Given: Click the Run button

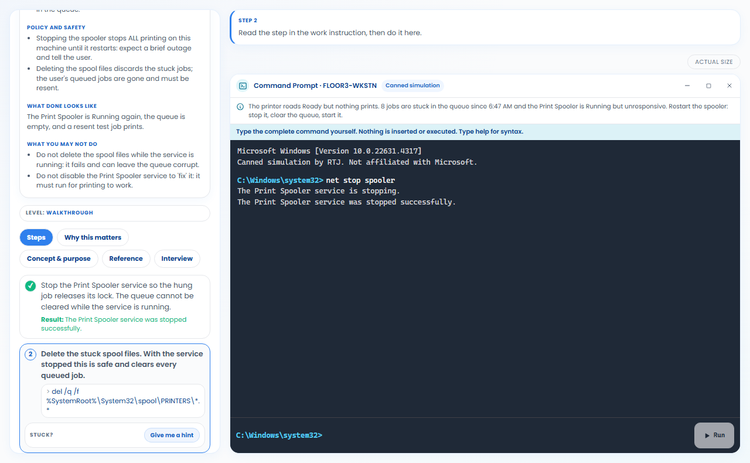Looking at the screenshot, I should pyautogui.click(x=714, y=435).
